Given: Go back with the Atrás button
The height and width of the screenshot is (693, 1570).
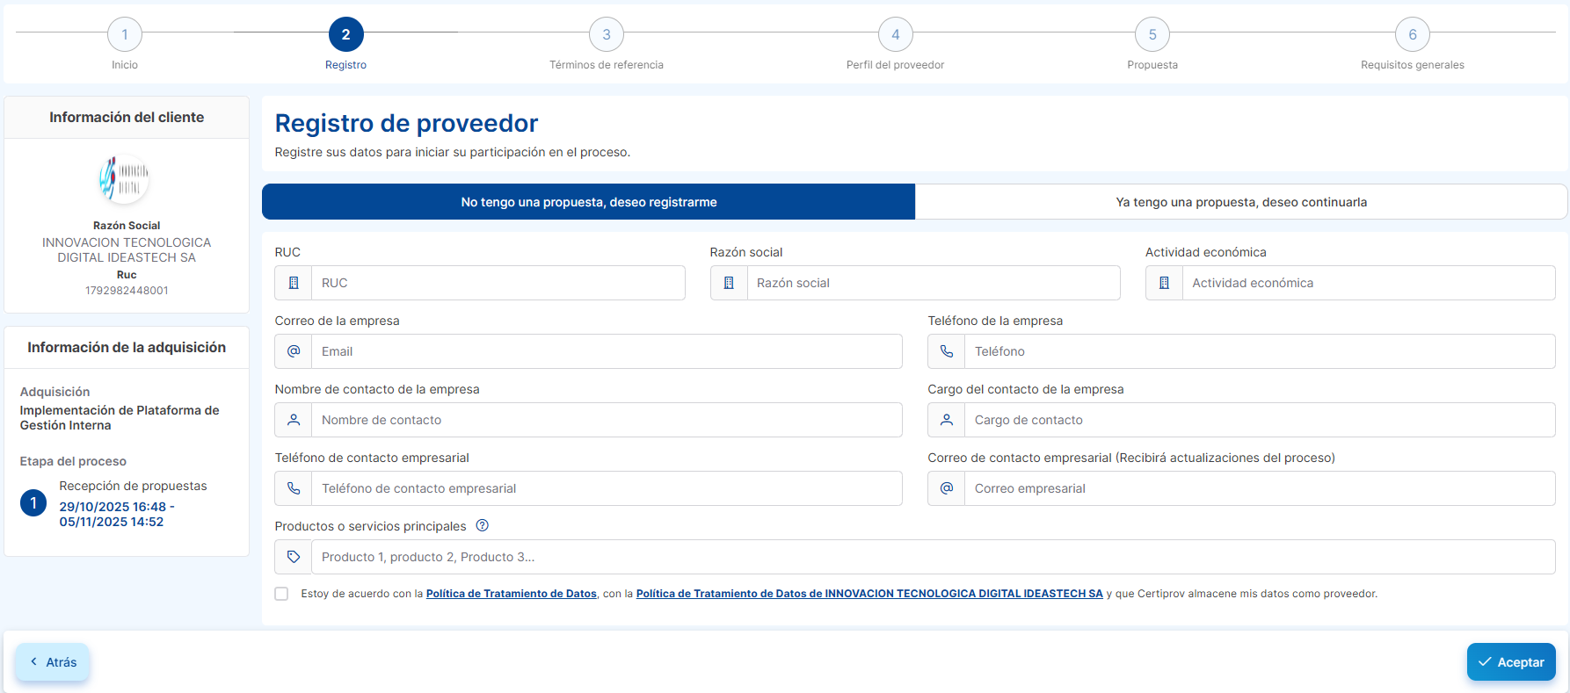Looking at the screenshot, I should [x=53, y=662].
